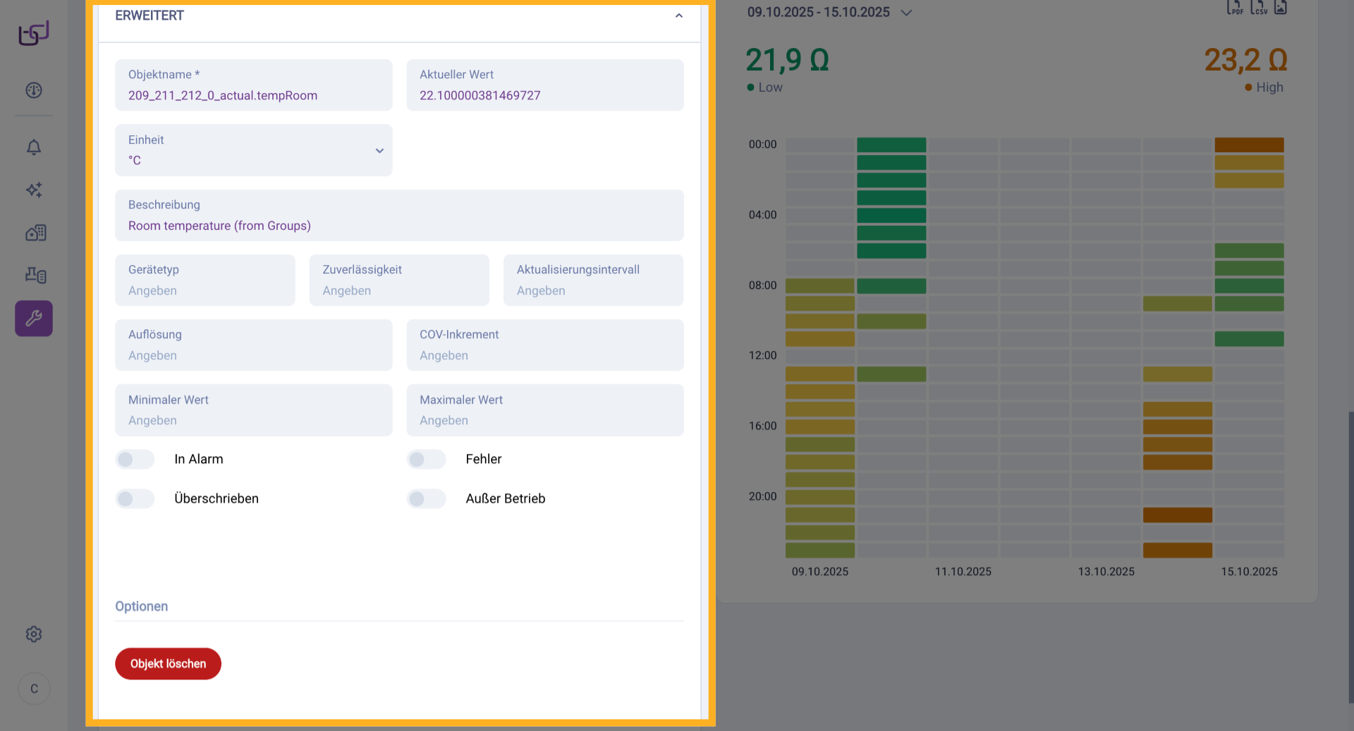
Task: Click the Beschreibung input field
Action: 399,226
